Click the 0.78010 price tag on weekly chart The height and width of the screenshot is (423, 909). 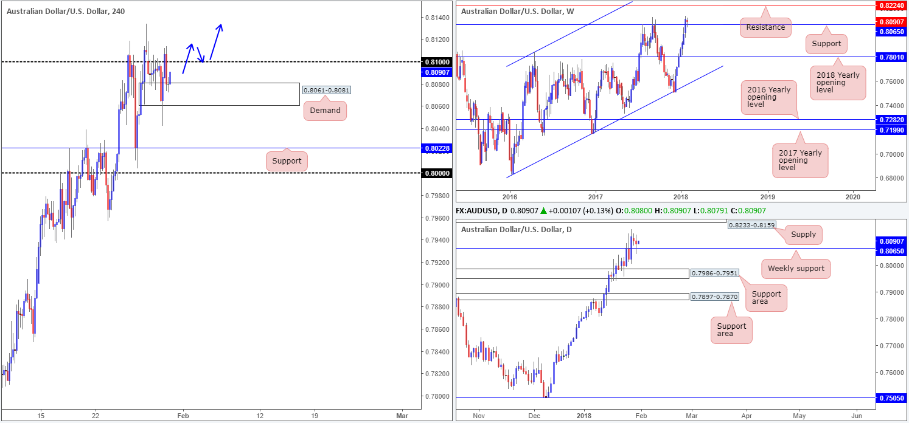tap(890, 57)
